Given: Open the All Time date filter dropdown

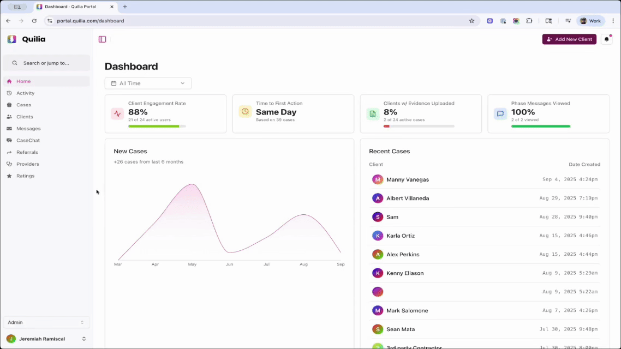Looking at the screenshot, I should (x=148, y=83).
